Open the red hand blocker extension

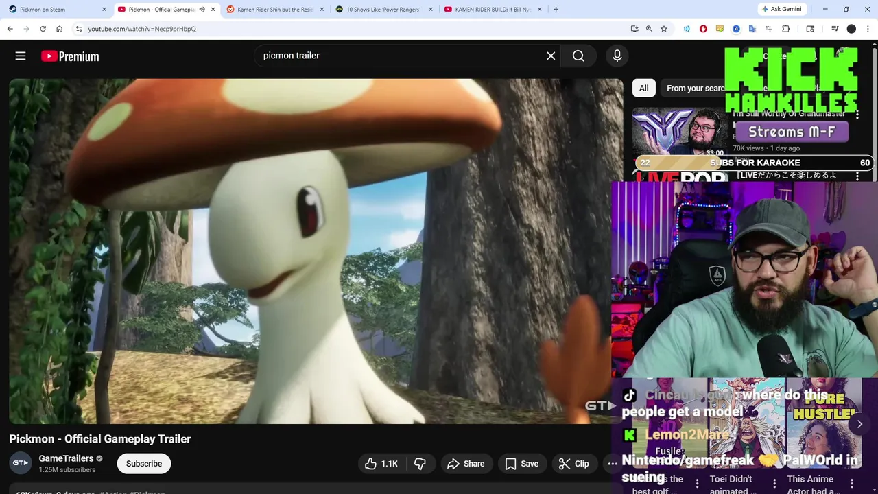[703, 29]
